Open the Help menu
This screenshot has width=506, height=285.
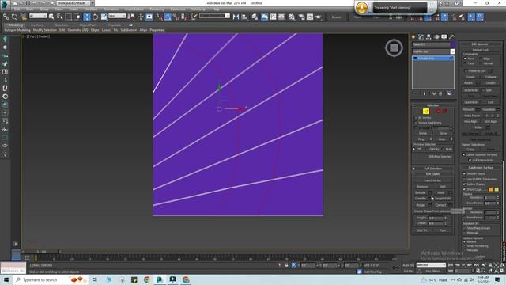click(x=216, y=9)
